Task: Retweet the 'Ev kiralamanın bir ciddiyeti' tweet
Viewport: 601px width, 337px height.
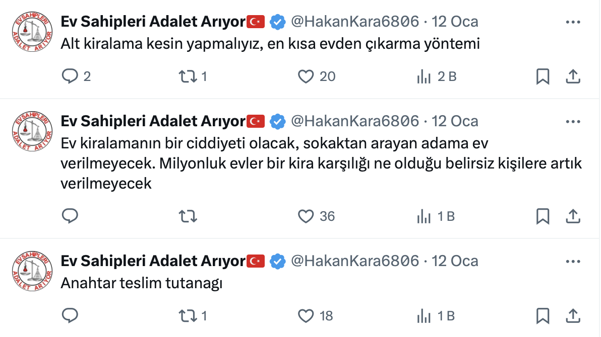Action: click(x=188, y=216)
